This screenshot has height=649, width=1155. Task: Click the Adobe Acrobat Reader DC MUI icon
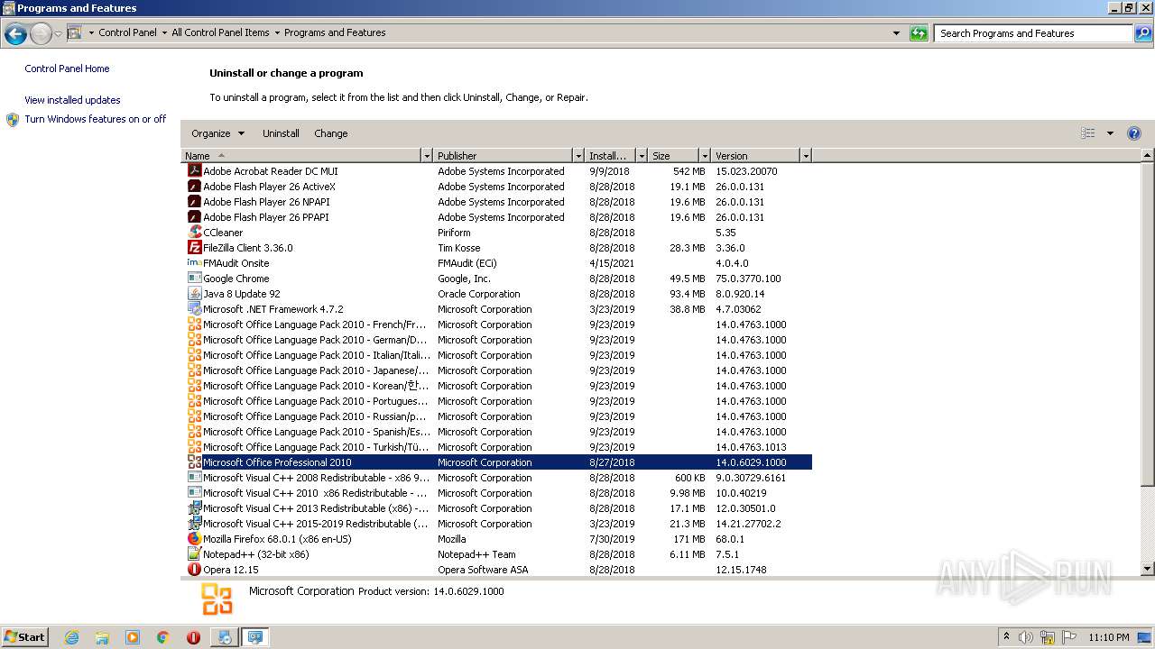[x=194, y=170]
